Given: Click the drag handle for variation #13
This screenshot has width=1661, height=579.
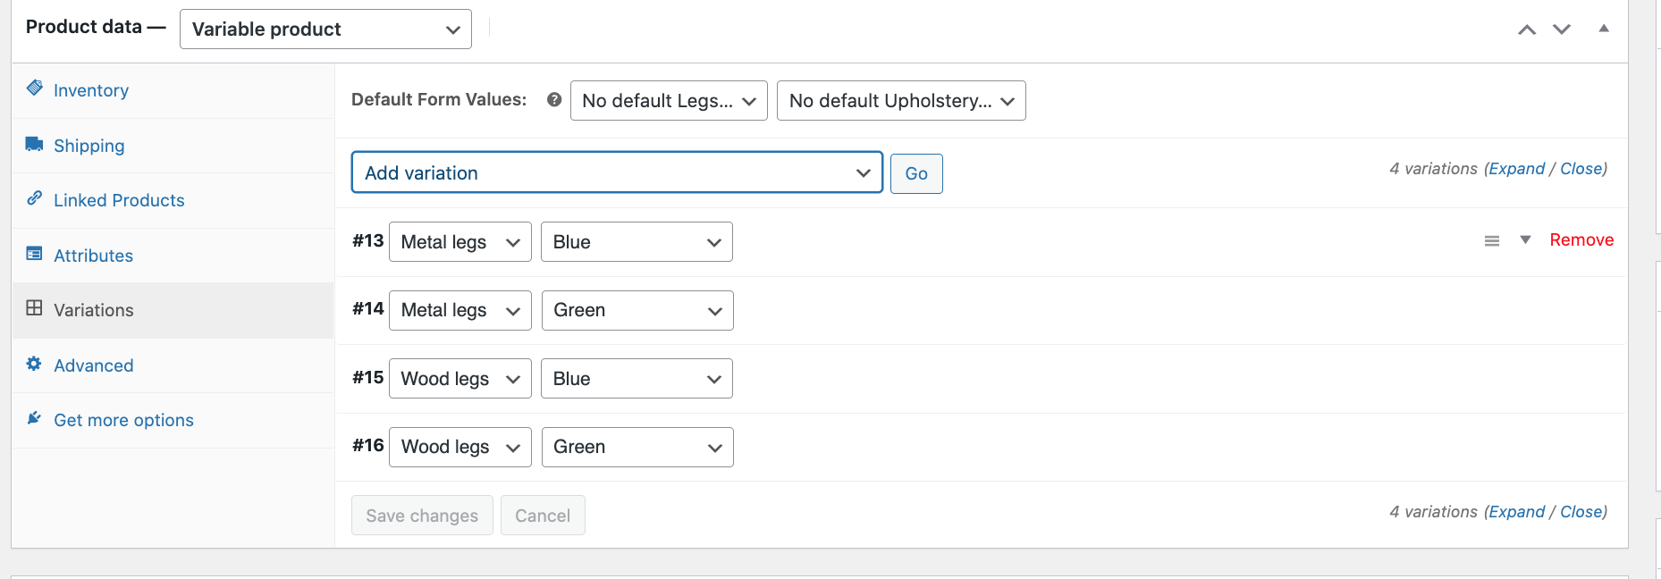Looking at the screenshot, I should click(x=1492, y=240).
